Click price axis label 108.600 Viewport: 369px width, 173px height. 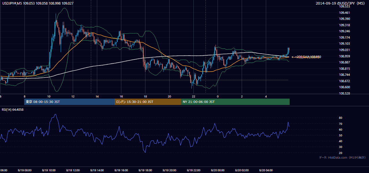[344, 87]
